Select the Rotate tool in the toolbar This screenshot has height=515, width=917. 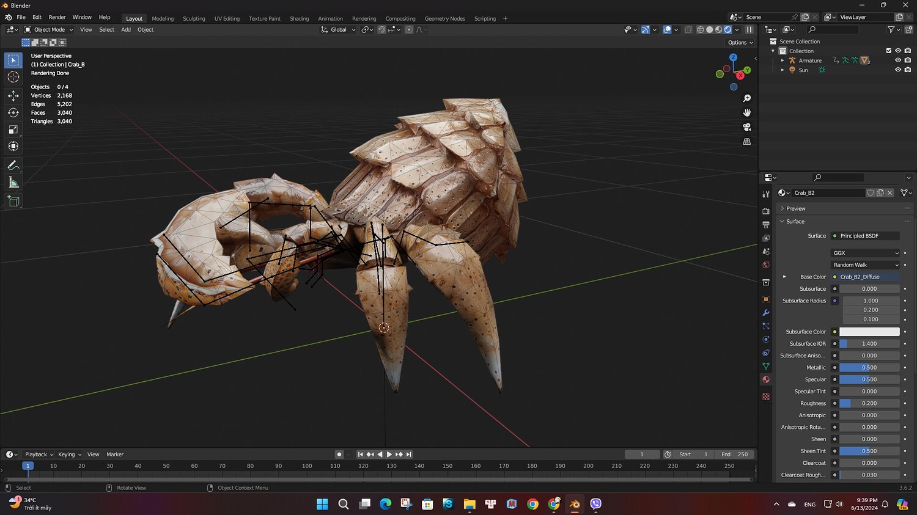[x=13, y=112]
